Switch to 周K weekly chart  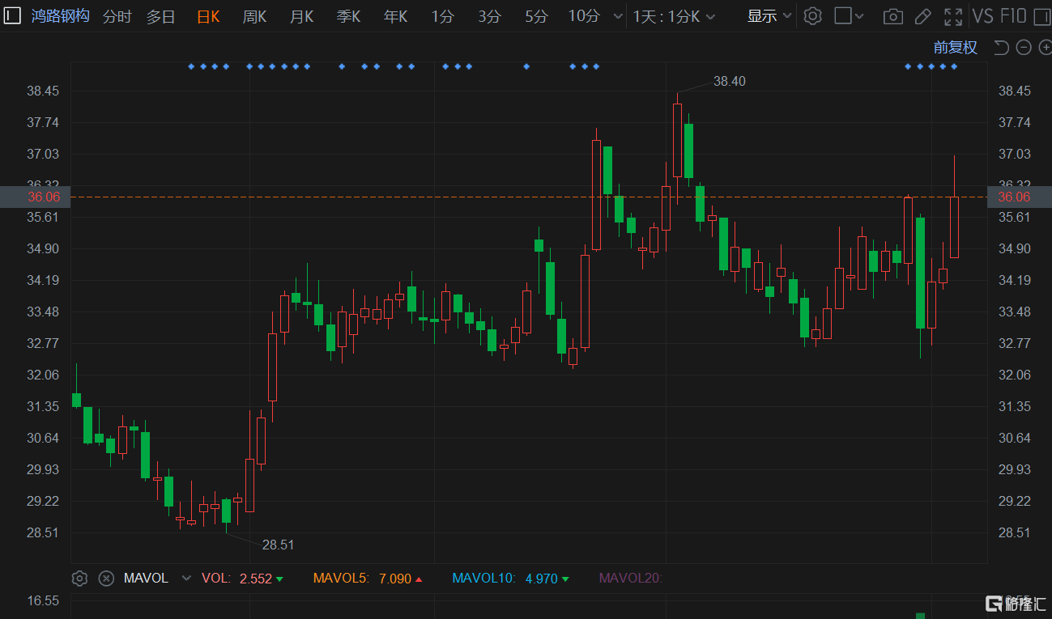click(x=255, y=16)
